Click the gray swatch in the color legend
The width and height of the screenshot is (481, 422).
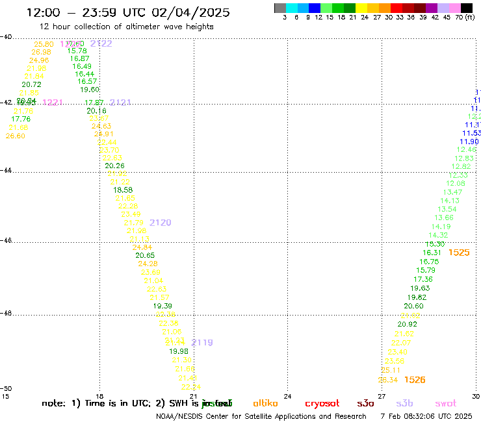tap(280, 8)
